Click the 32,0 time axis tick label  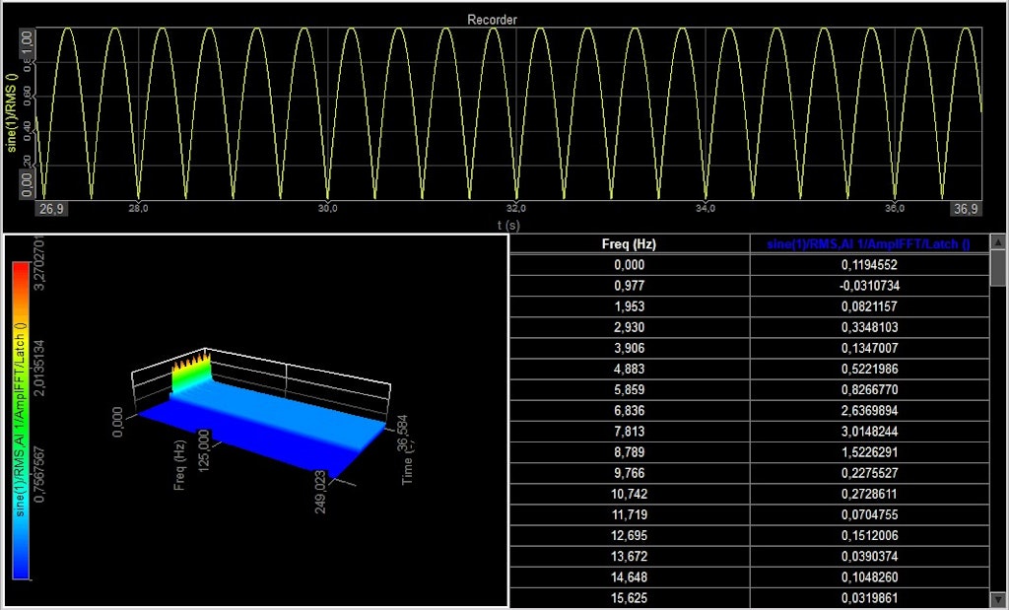(x=516, y=209)
